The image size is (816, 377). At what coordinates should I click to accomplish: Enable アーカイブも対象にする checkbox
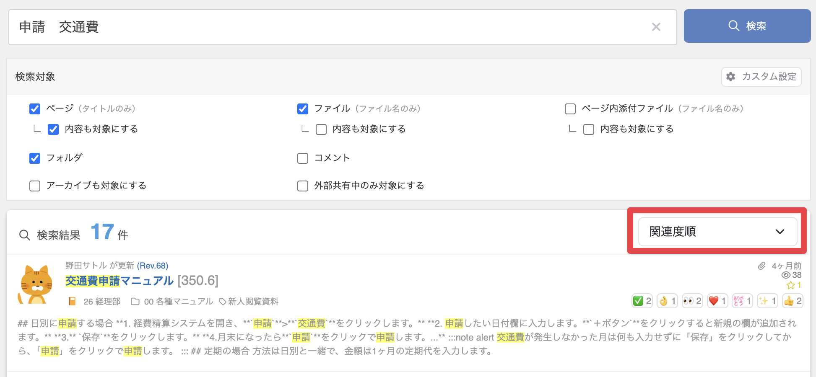pos(35,186)
